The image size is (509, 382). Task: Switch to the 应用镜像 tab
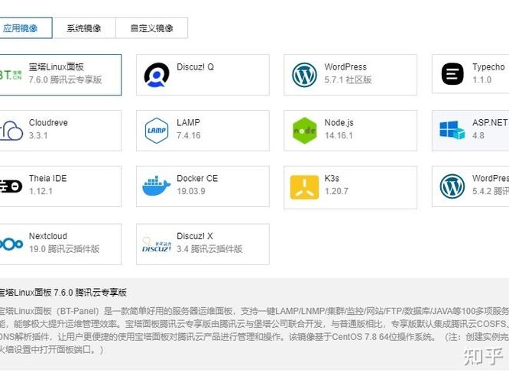[26, 28]
